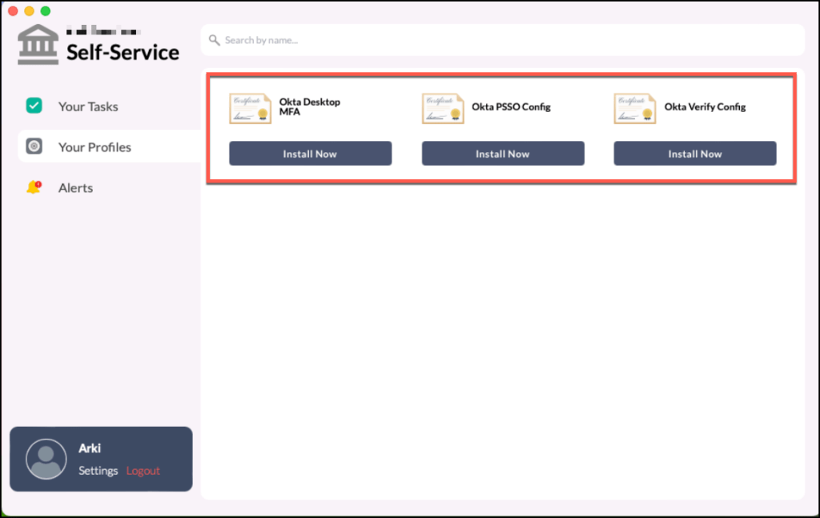This screenshot has height=518, width=820.
Task: Click the magnifying glass search icon
Action: [214, 40]
